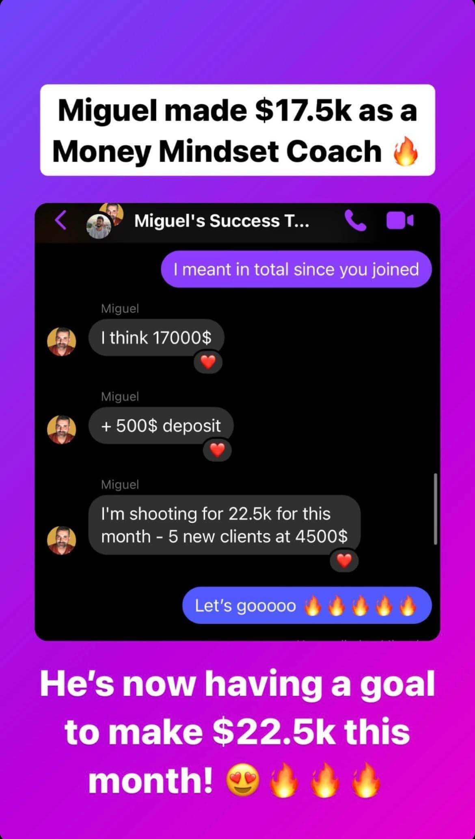Tap Miguel's avatar beside the 22.5k message
Screen dimensions: 475x839
tap(62, 540)
